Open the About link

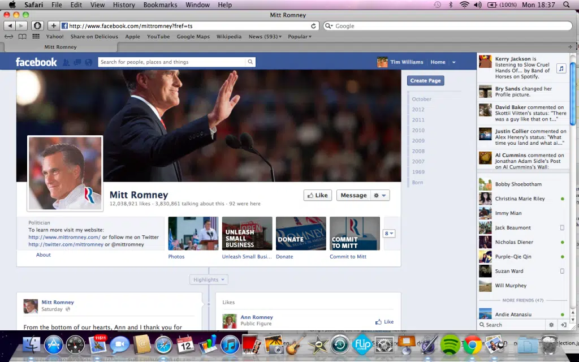(43, 255)
